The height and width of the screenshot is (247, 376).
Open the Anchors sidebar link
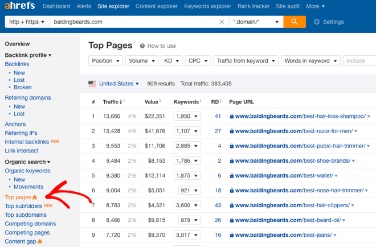coord(15,124)
